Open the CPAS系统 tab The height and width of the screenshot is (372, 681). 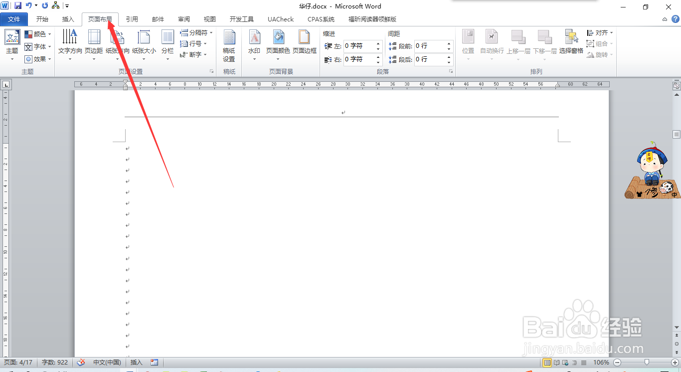(x=321, y=19)
